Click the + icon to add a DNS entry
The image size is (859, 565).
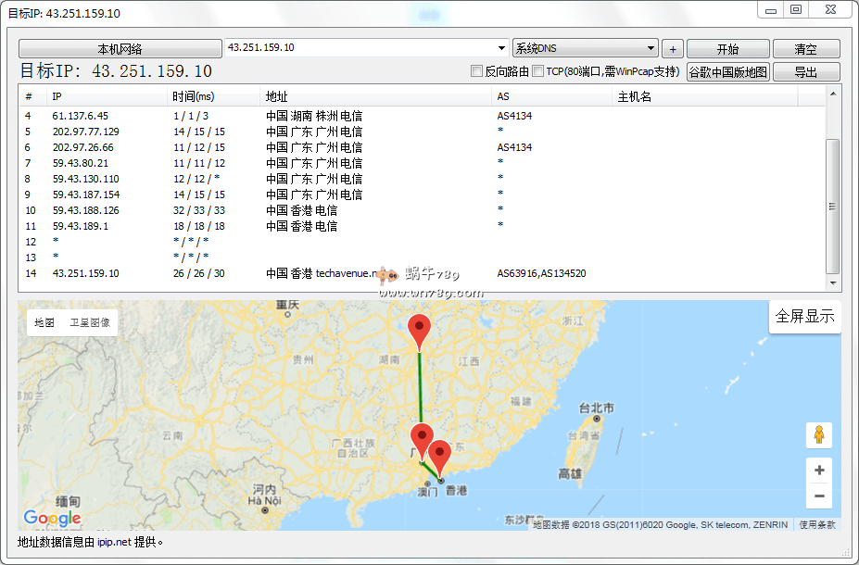[x=672, y=48]
